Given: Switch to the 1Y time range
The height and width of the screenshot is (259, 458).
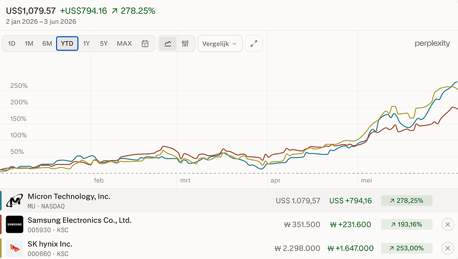Looking at the screenshot, I should [86, 43].
